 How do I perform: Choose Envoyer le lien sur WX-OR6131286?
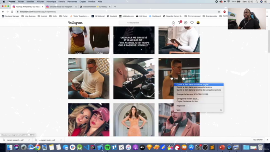tap(199, 94)
